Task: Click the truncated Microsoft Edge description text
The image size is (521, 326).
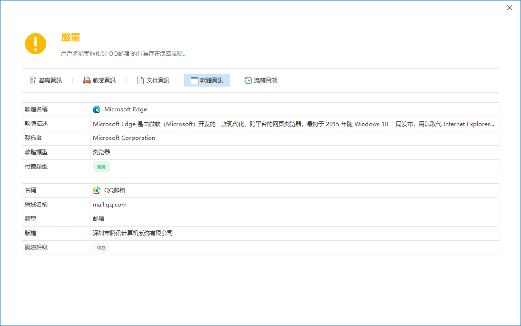Action: click(x=293, y=124)
